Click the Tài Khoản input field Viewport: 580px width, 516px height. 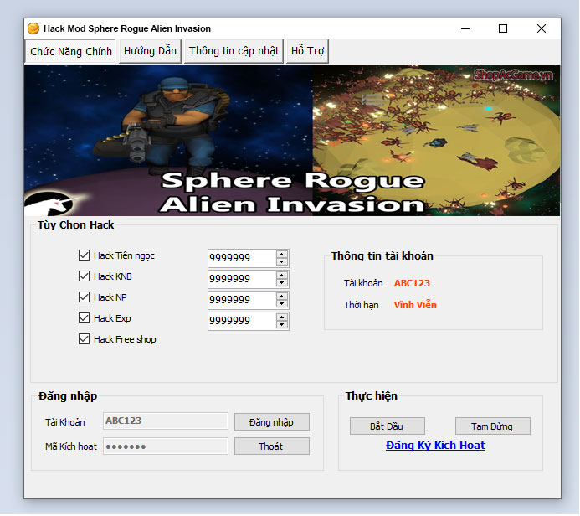coord(166,421)
